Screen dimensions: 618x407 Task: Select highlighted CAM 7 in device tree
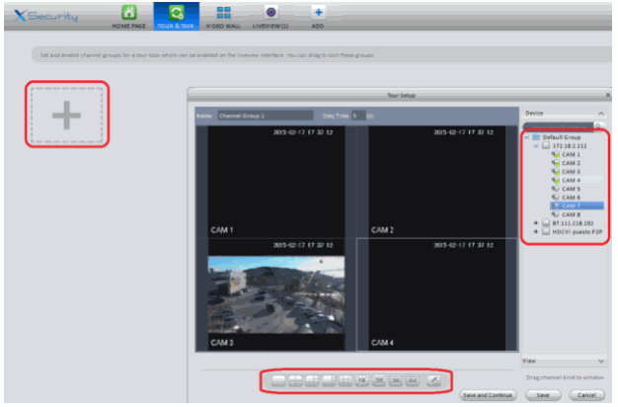tap(577, 205)
